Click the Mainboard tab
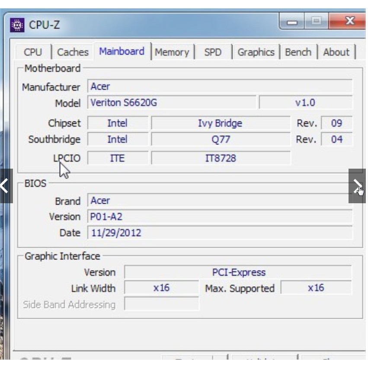The height and width of the screenshot is (368, 368). pos(122,51)
